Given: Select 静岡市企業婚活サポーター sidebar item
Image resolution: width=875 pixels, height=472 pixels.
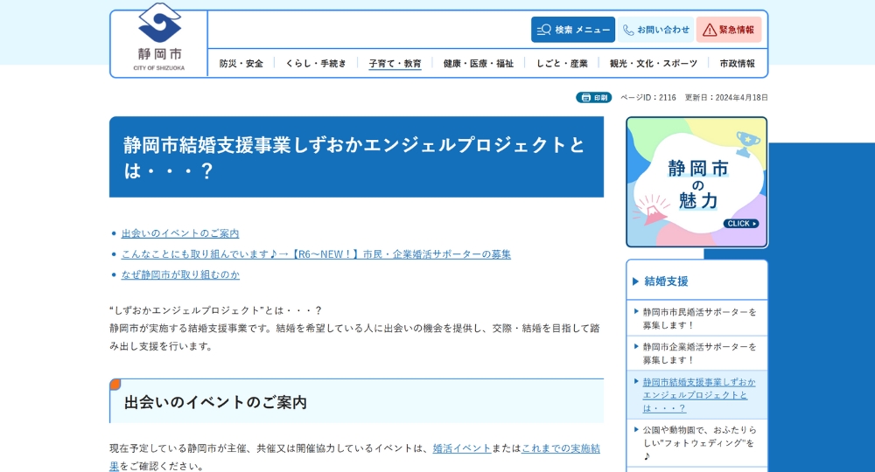Looking at the screenshot, I should [x=699, y=353].
